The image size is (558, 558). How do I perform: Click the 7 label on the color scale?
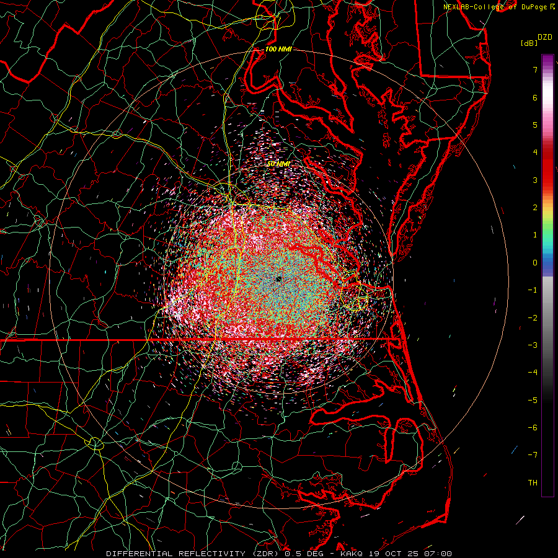(x=535, y=69)
